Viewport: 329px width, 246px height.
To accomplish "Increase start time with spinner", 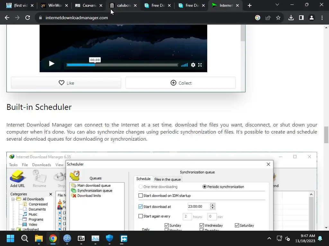I will [213, 205].
